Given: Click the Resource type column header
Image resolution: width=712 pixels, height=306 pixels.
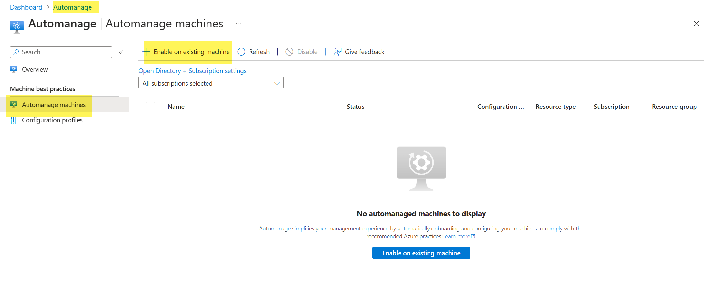Looking at the screenshot, I should click(x=556, y=107).
